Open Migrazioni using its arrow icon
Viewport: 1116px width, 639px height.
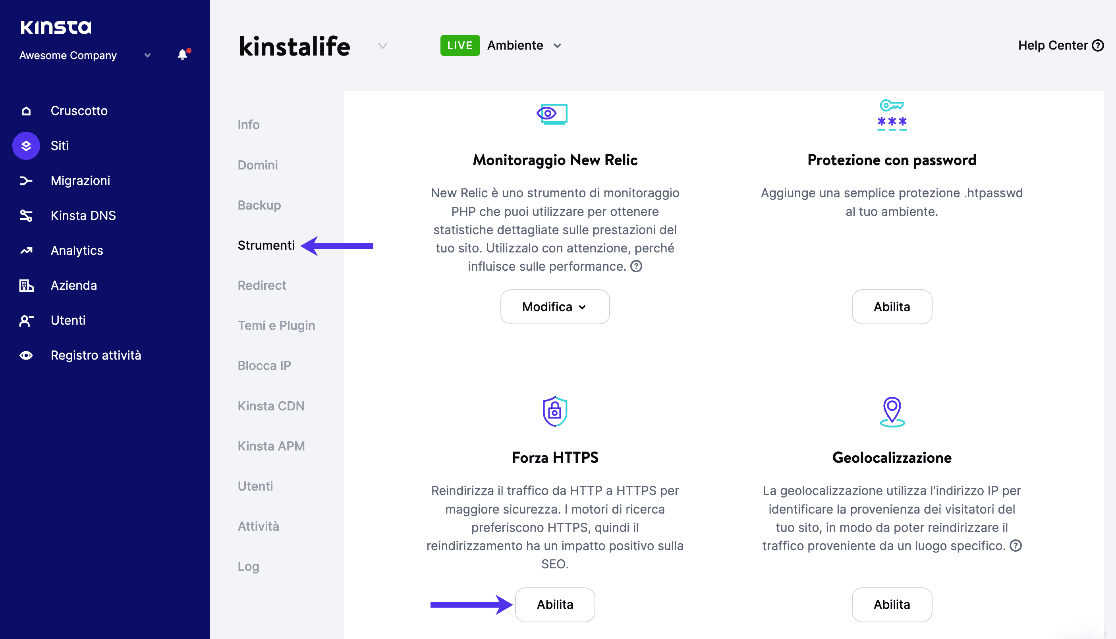26,180
